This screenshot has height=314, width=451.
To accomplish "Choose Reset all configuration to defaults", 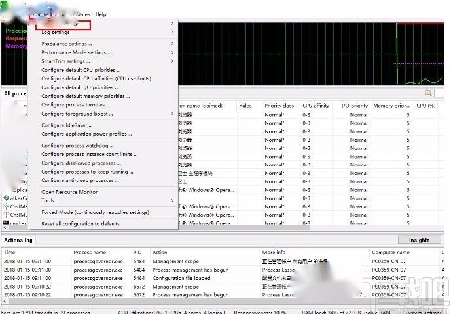I will (81, 224).
